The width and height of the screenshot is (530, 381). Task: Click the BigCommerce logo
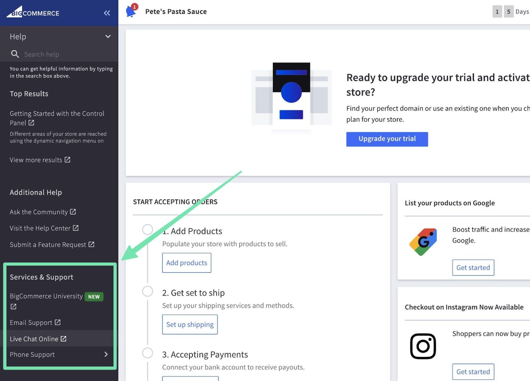pos(33,12)
